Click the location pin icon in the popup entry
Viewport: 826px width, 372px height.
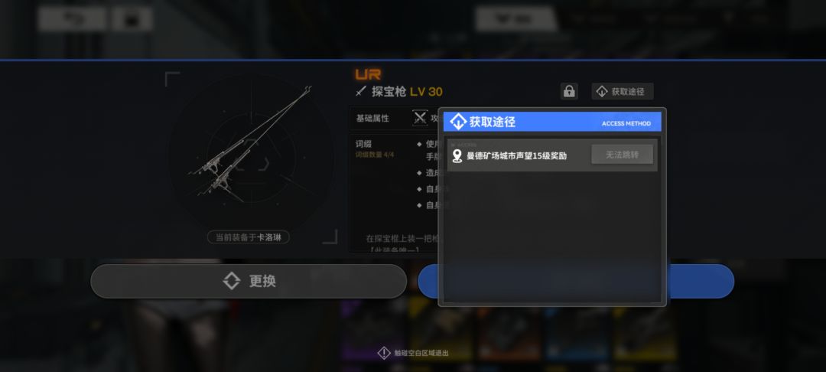tap(457, 156)
